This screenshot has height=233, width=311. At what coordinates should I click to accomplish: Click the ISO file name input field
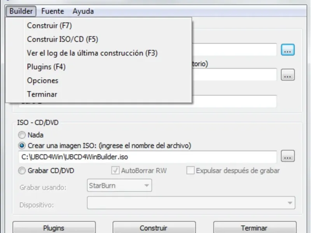(x=148, y=157)
